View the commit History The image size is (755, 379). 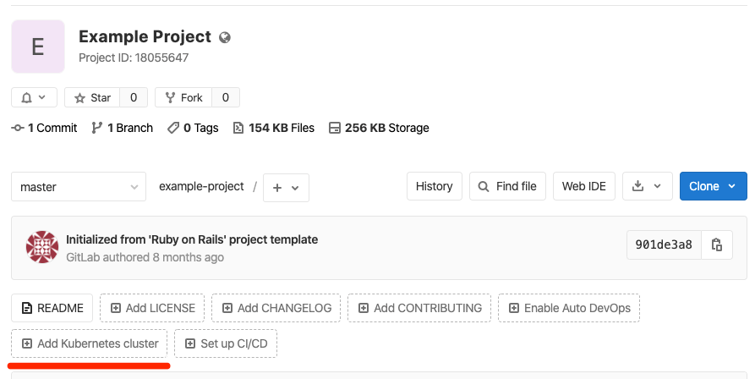[434, 187]
